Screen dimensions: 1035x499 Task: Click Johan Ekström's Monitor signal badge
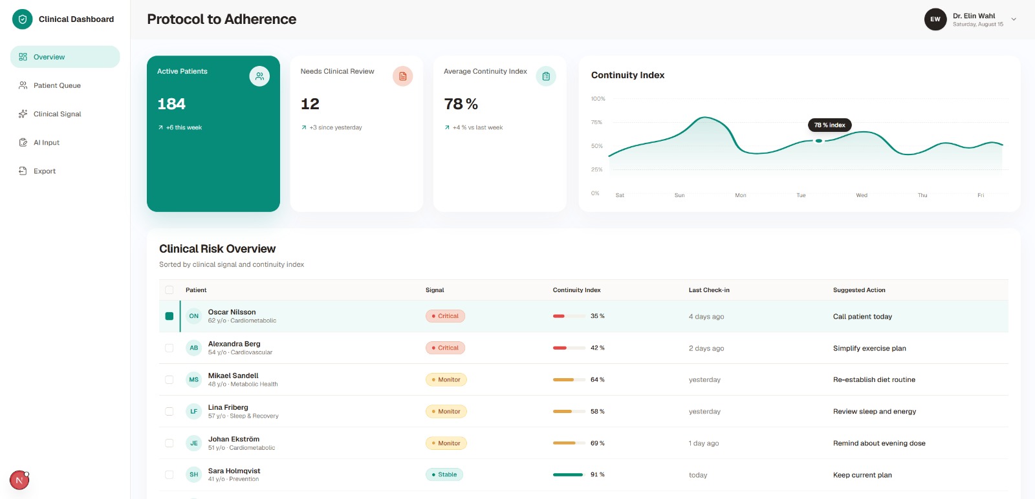446,443
